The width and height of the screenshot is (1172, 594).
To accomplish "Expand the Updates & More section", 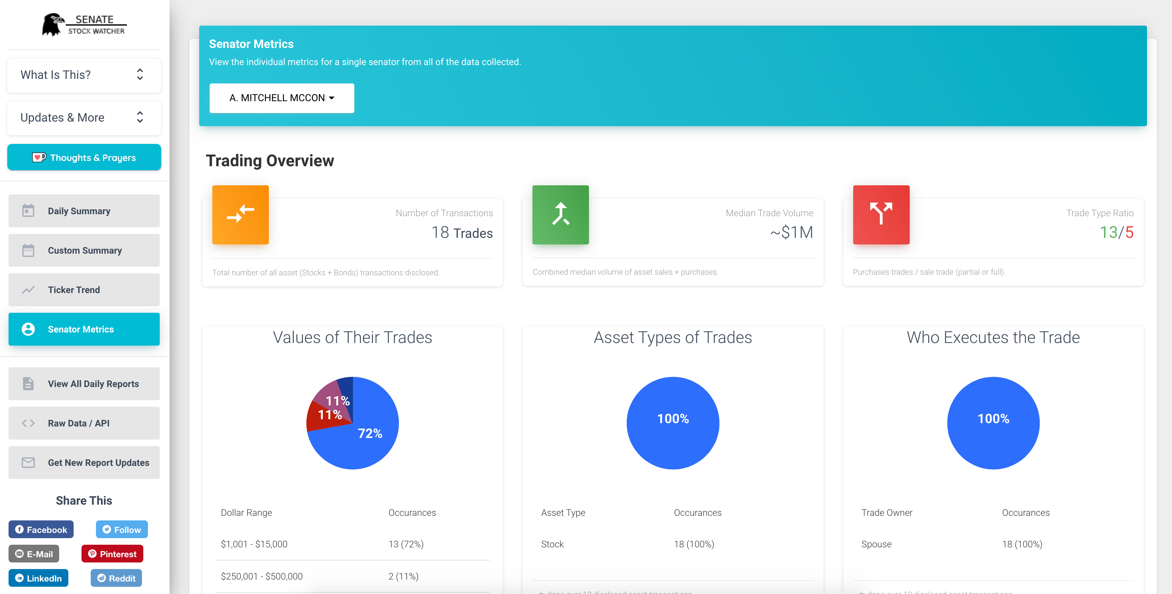I will 84,117.
